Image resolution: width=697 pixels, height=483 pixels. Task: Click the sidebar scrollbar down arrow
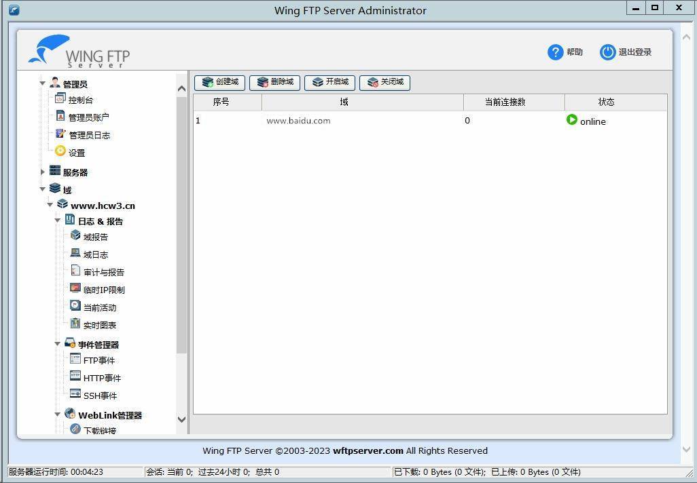(x=181, y=420)
